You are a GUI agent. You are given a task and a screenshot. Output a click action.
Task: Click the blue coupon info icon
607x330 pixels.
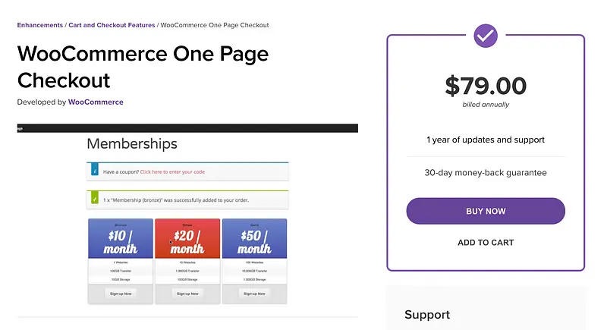click(93, 172)
